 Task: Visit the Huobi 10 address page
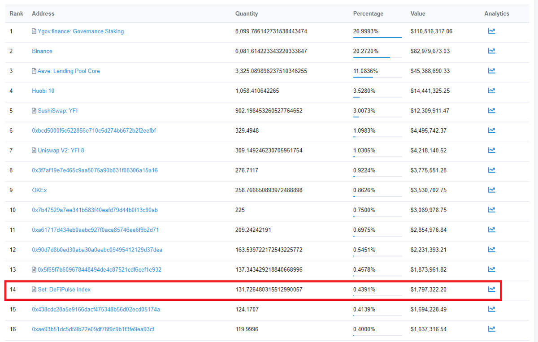pos(43,91)
